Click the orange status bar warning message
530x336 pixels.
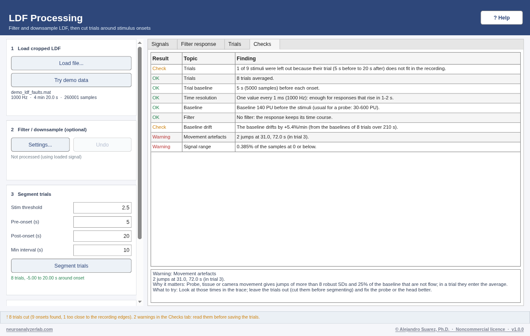point(133,317)
